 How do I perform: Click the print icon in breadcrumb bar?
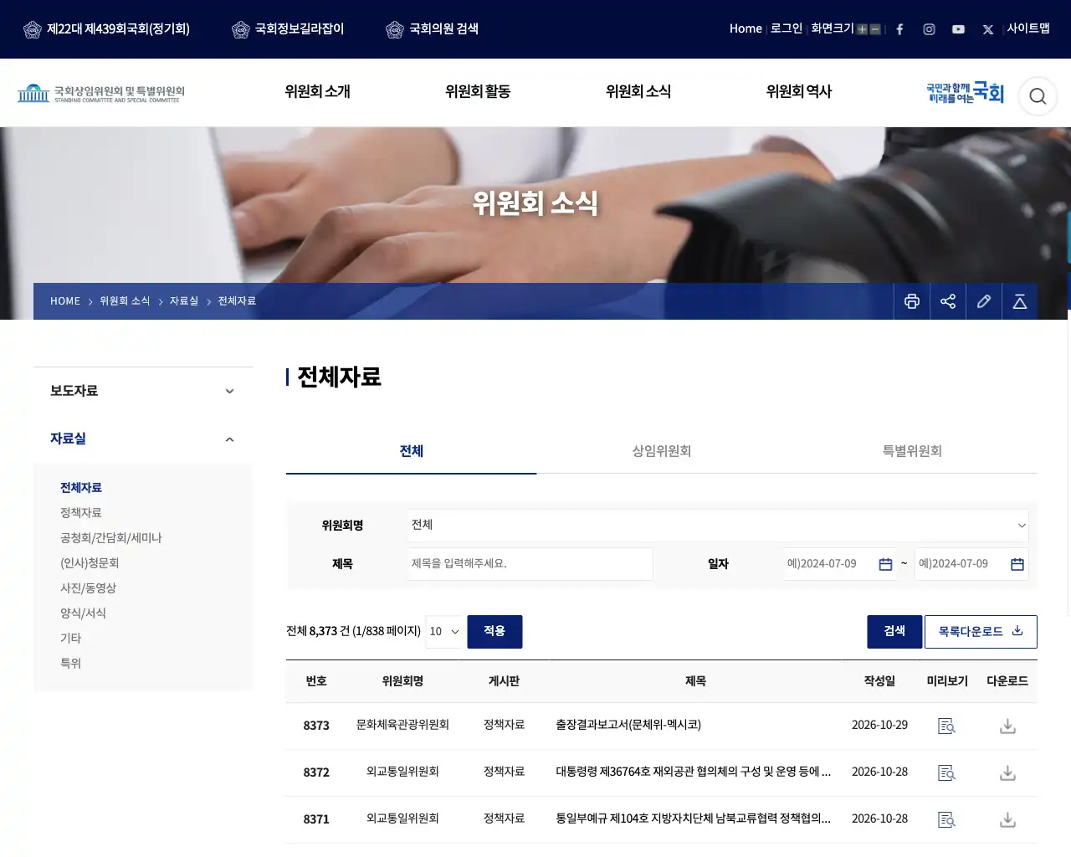(x=912, y=301)
